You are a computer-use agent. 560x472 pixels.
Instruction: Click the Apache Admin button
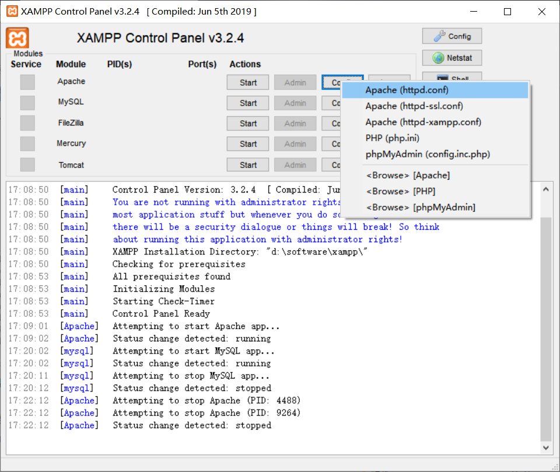295,82
